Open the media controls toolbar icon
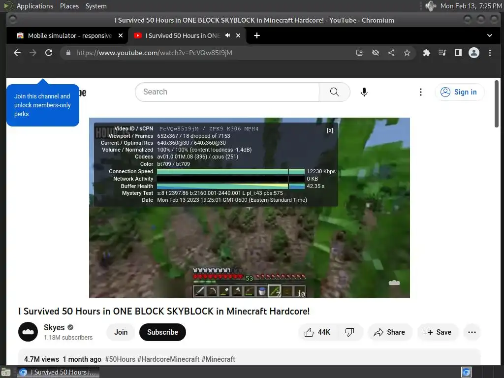 pyautogui.click(x=442, y=53)
